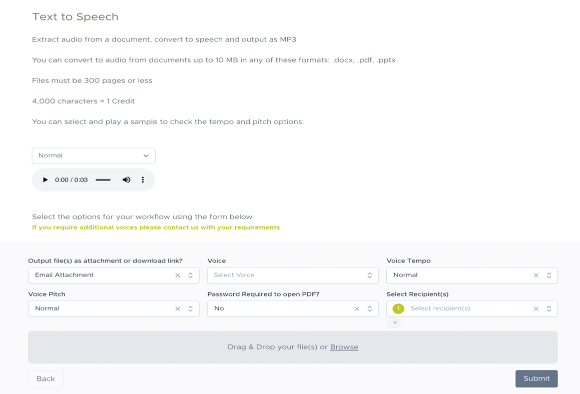
Task: Open the Normal sample selection dropdown
Action: 94,155
